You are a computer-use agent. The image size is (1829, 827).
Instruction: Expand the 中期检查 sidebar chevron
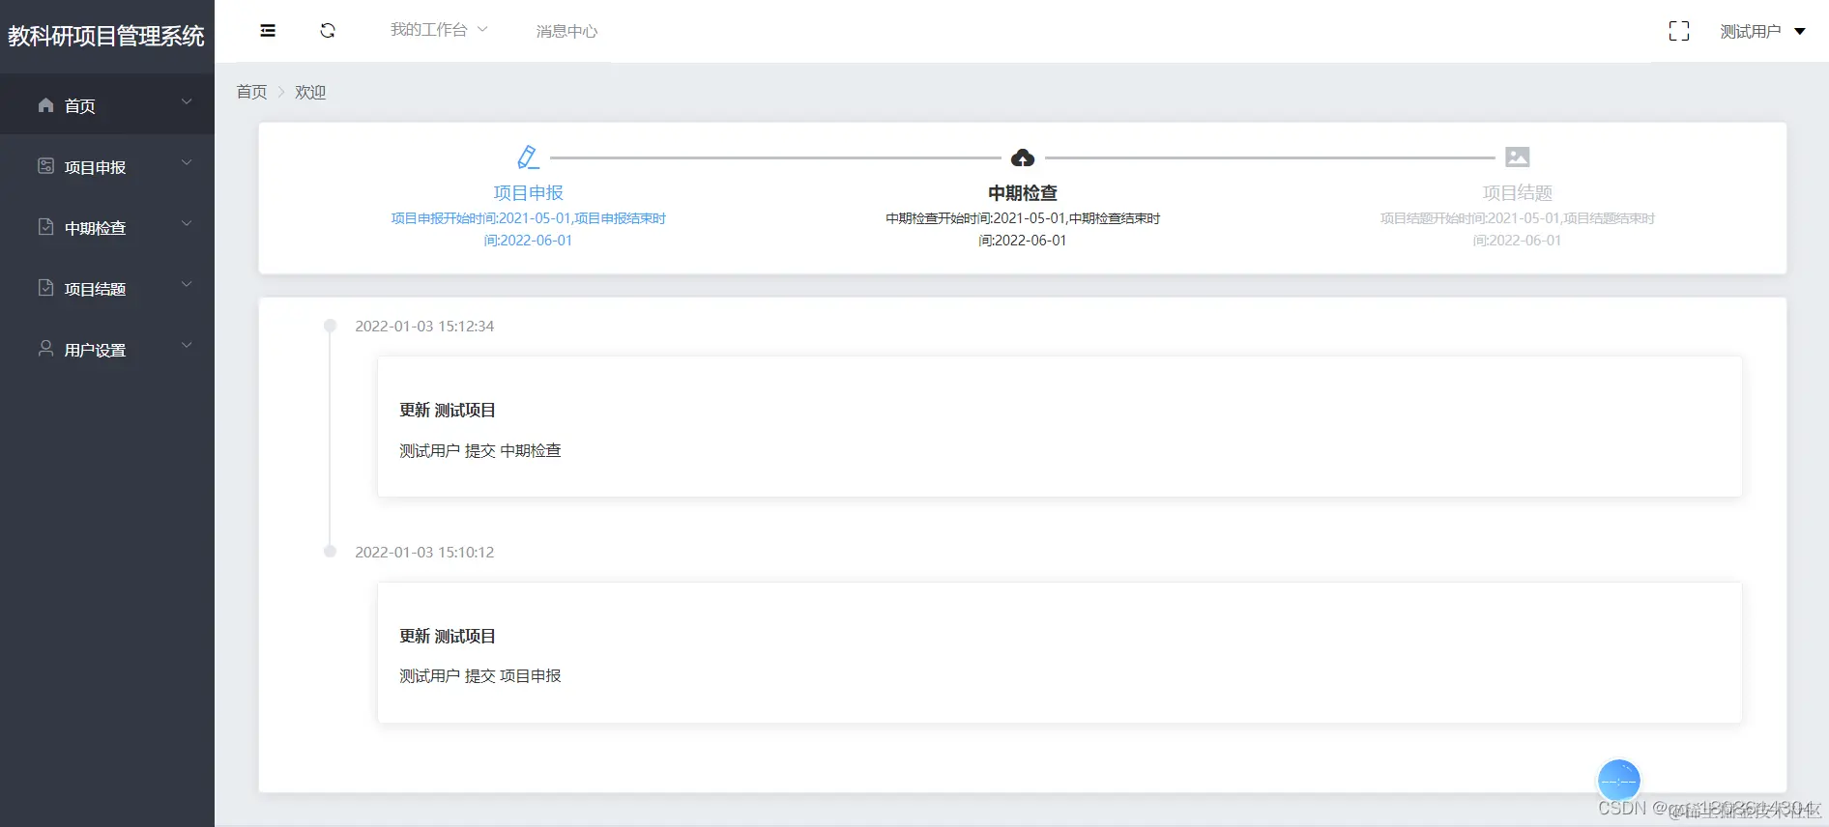tap(187, 223)
